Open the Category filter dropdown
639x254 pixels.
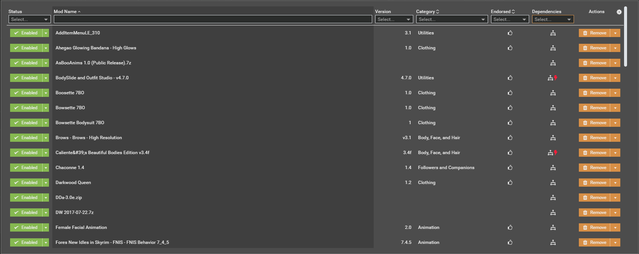pos(452,19)
